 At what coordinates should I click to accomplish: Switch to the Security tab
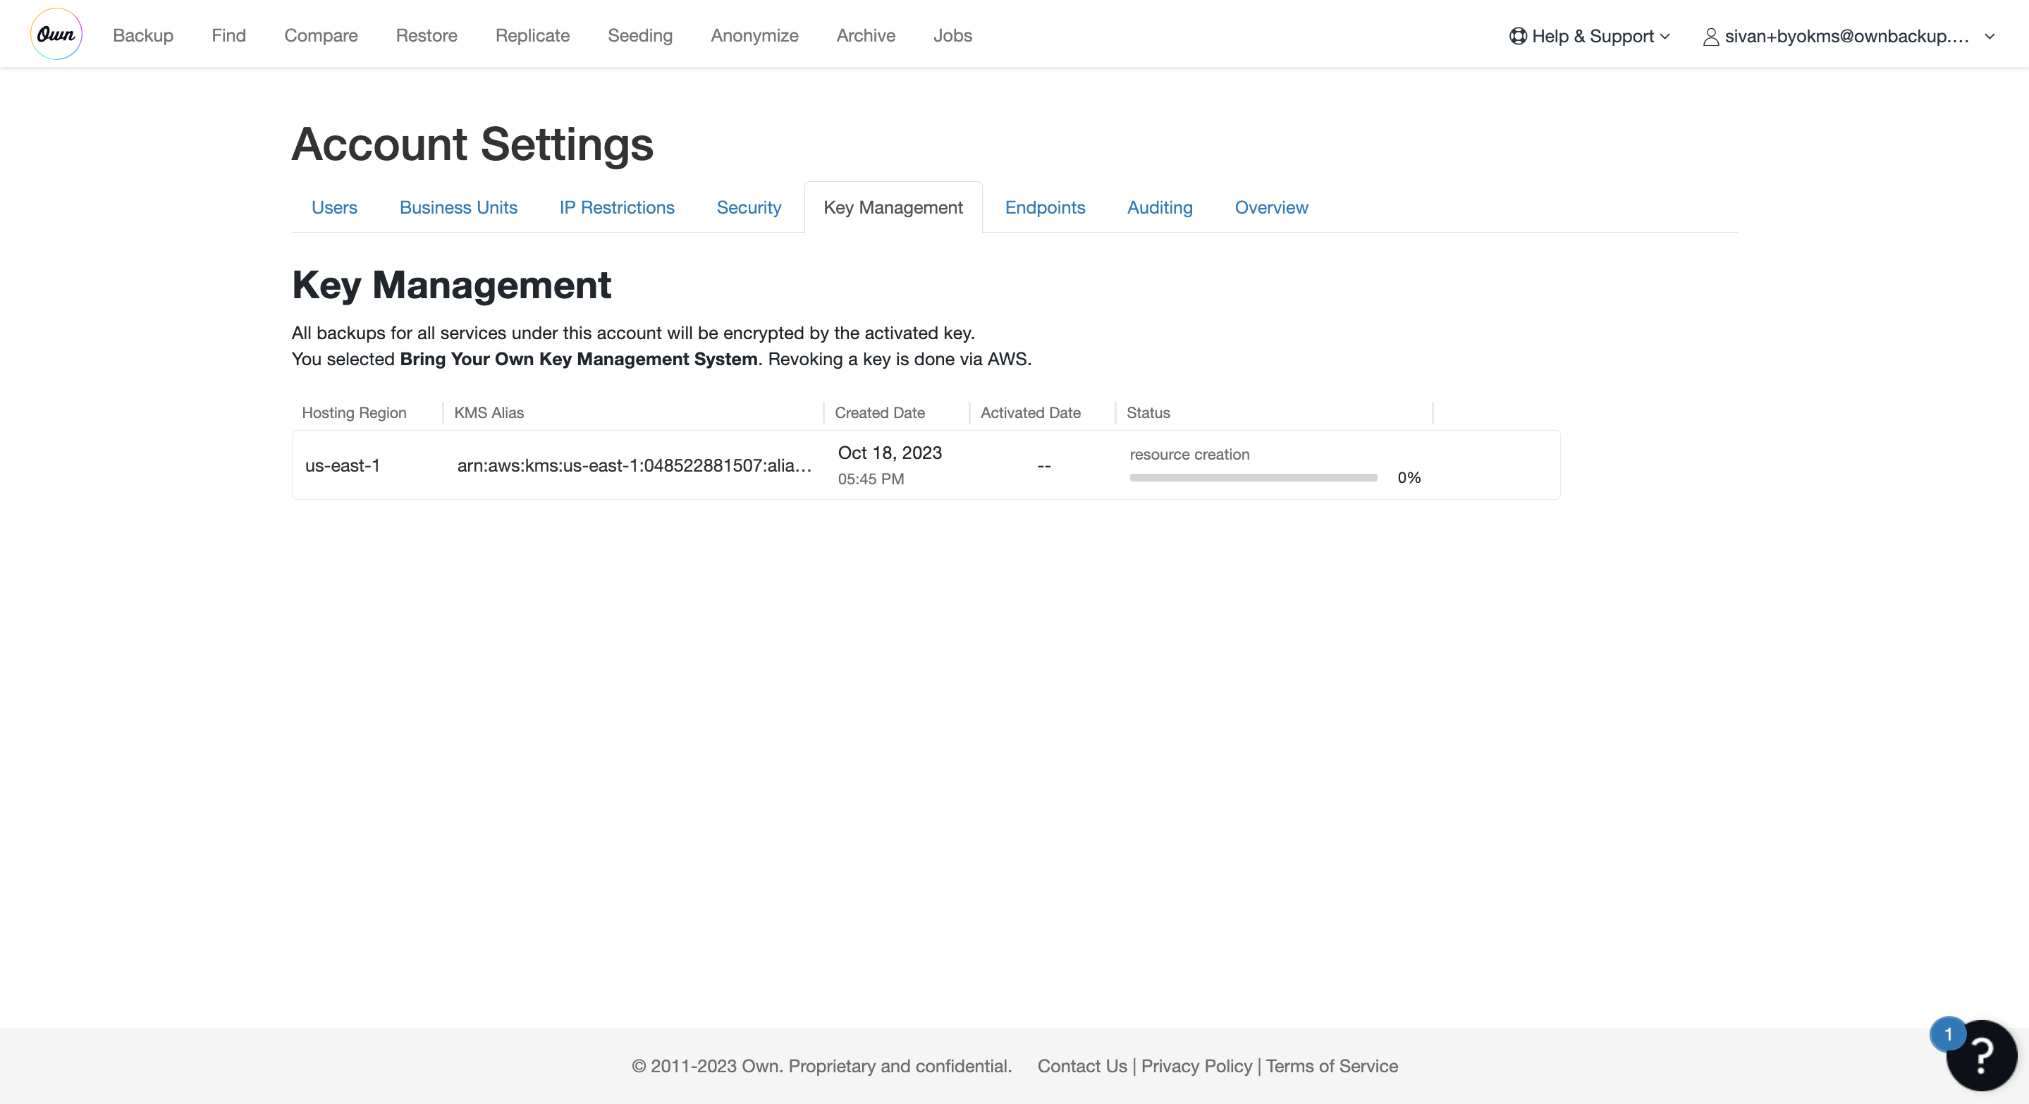pyautogui.click(x=748, y=207)
